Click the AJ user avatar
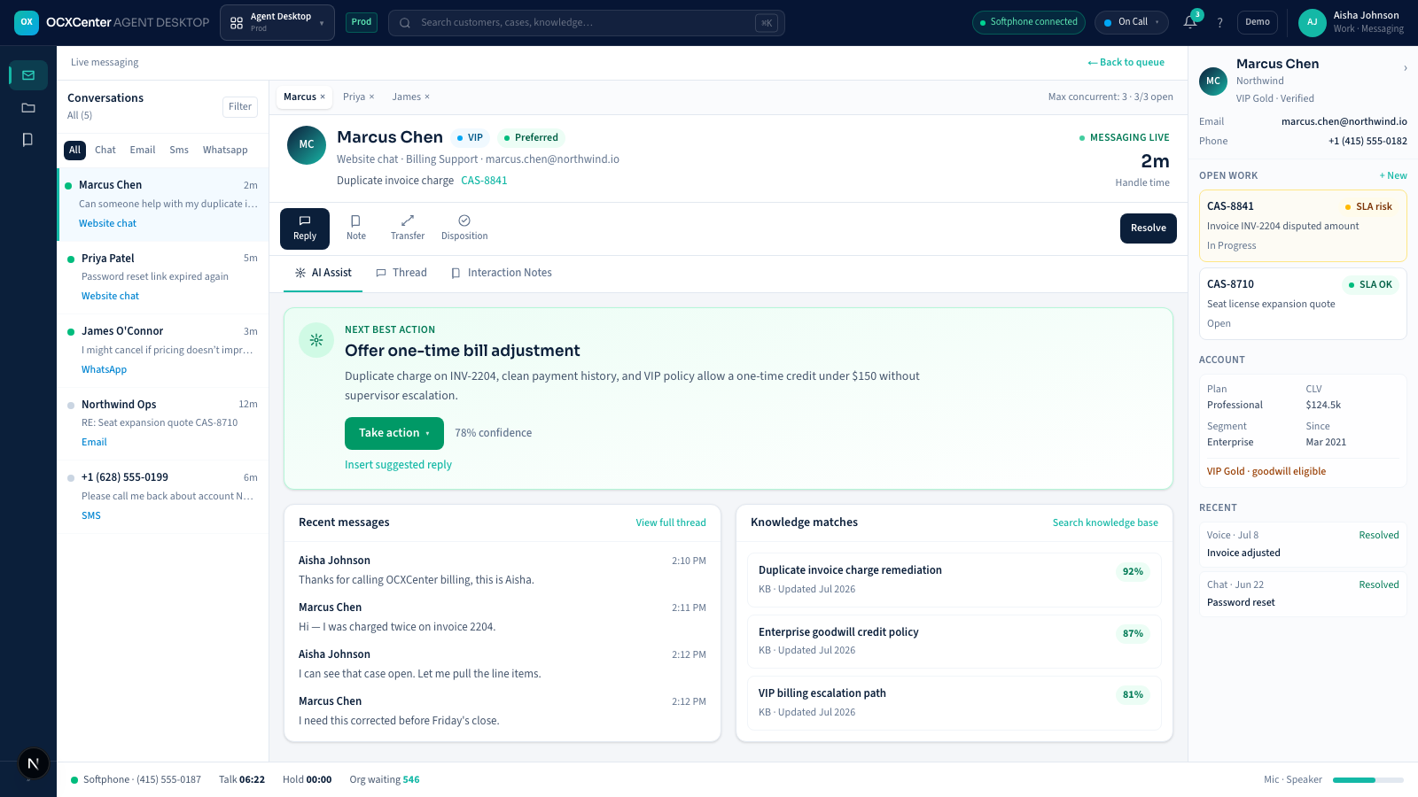The width and height of the screenshot is (1418, 797). [x=1312, y=22]
